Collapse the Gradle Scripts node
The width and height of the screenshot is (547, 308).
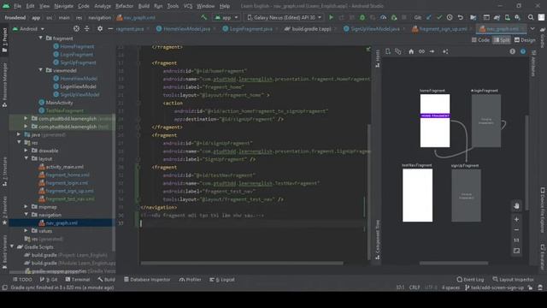tap(12, 247)
